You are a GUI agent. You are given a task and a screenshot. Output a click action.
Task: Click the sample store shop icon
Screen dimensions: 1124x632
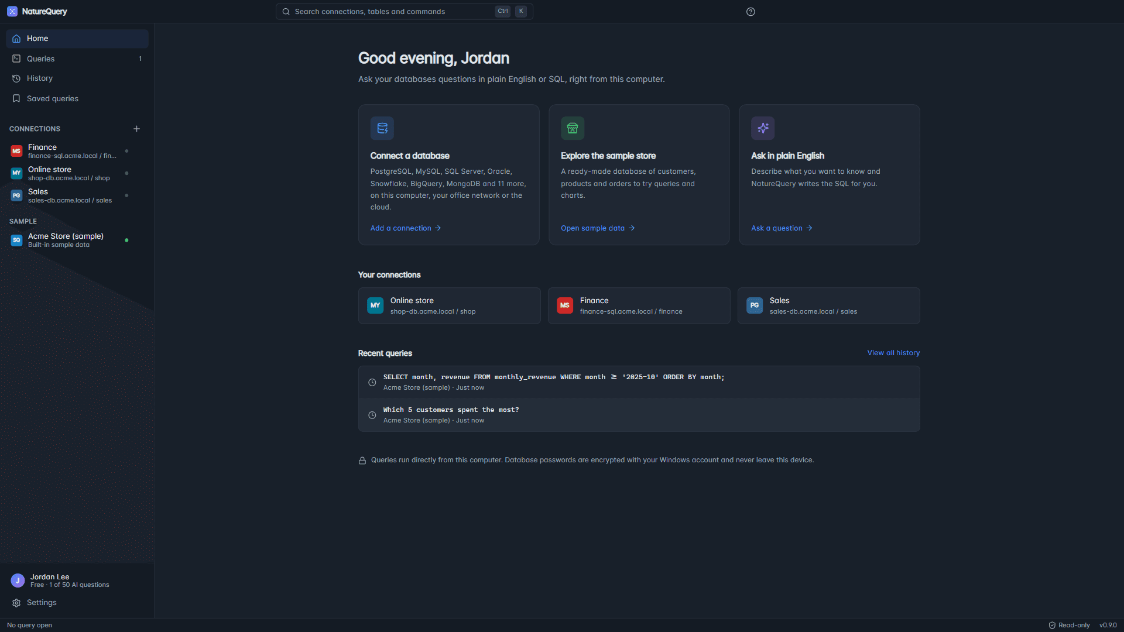point(573,128)
